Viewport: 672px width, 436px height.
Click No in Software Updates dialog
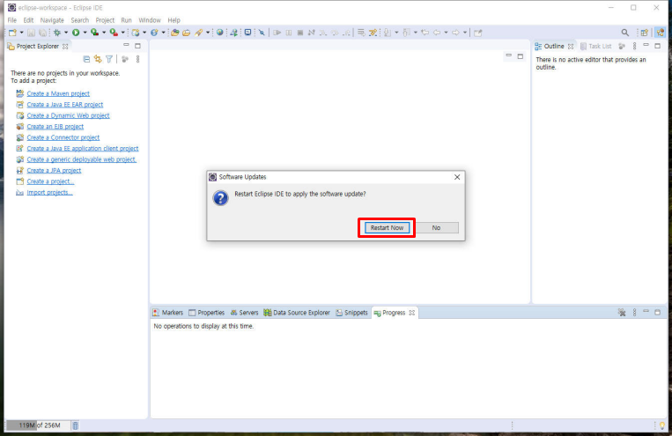pyautogui.click(x=436, y=227)
